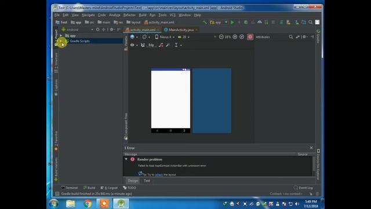
Task: Open File Explorer from the taskbar
Action: [71, 204]
